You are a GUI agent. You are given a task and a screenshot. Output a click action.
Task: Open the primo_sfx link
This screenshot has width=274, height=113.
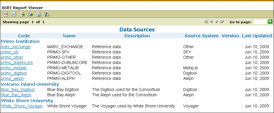tap(10, 52)
